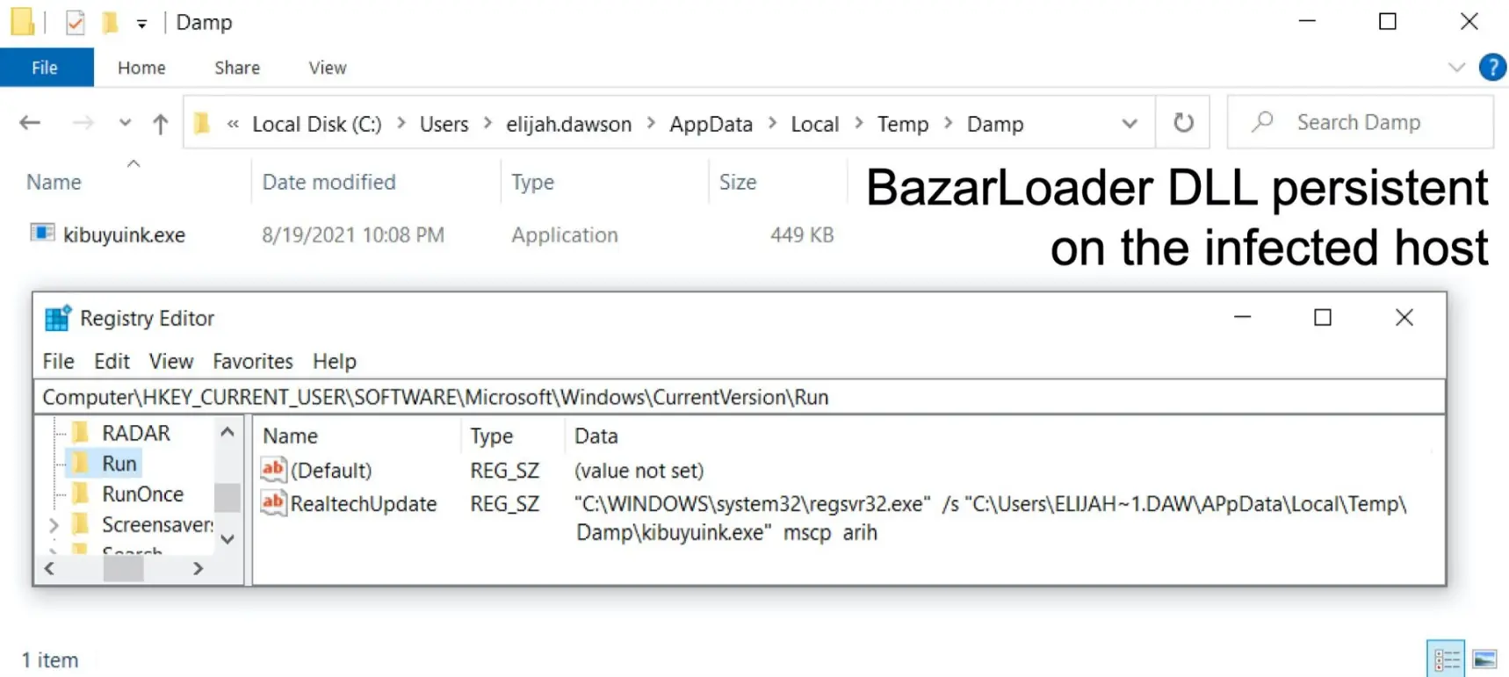Open the Explorer help icon
Image resolution: width=1509 pixels, height=677 pixels.
click(x=1491, y=68)
